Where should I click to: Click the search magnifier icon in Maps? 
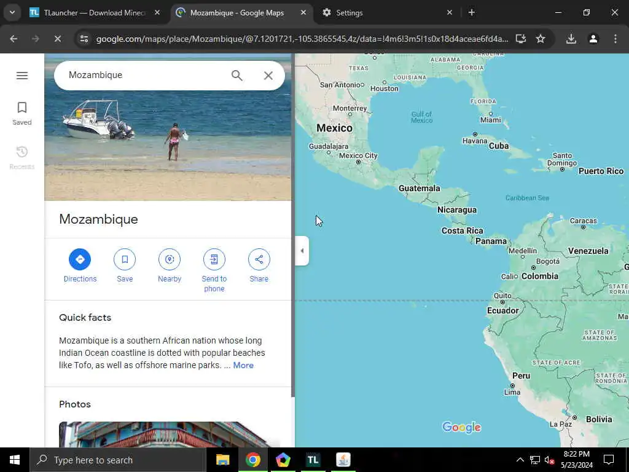[x=236, y=76]
